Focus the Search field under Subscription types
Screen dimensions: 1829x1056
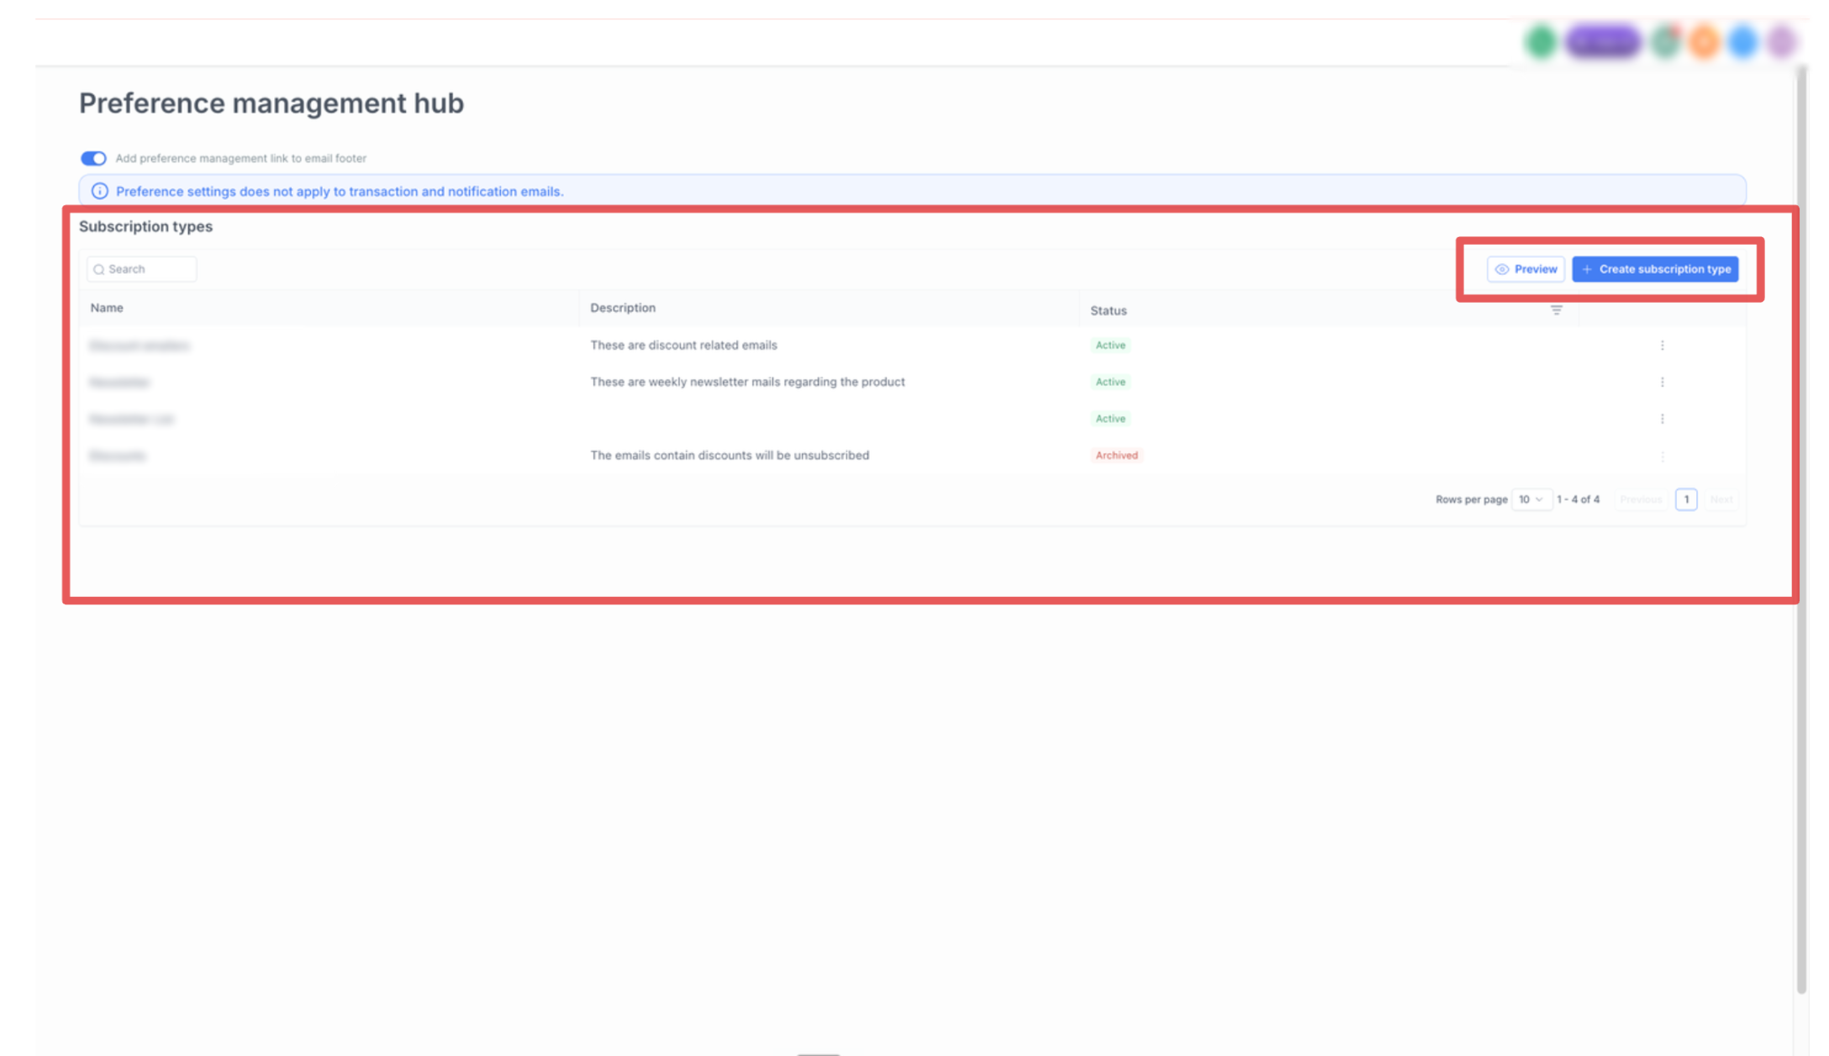141,269
